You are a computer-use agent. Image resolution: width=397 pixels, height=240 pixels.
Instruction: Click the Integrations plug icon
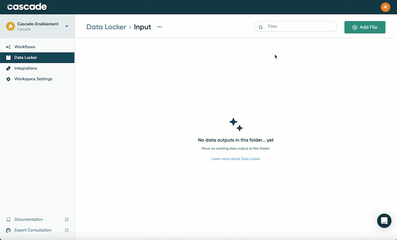[x=8, y=68]
